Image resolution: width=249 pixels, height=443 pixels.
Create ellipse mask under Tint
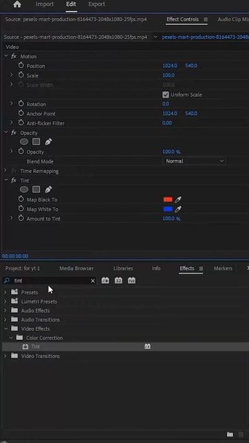point(24,189)
